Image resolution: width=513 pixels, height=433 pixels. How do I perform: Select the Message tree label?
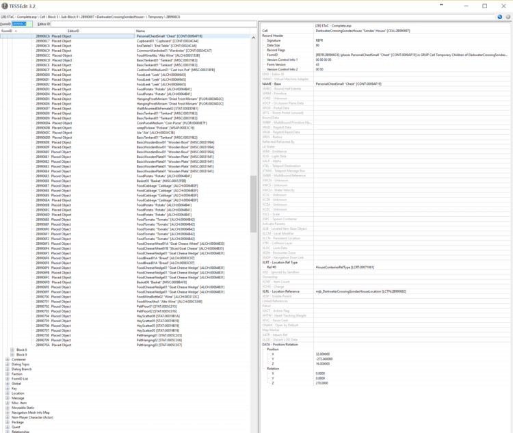click(x=18, y=398)
